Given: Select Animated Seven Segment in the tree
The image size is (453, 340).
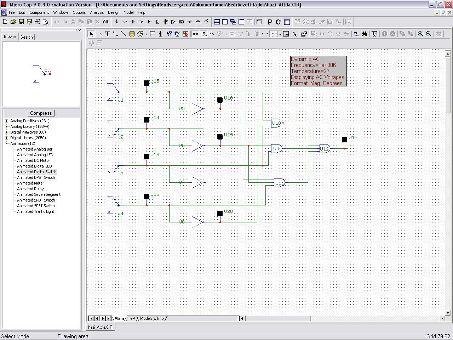Looking at the screenshot, I should [x=39, y=194].
